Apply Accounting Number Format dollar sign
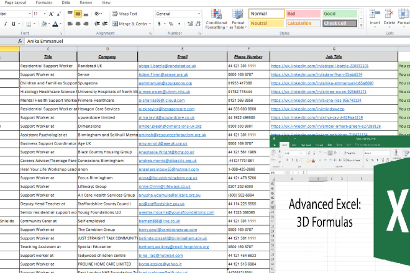Screen dimensions: 410x273 pos(159,24)
